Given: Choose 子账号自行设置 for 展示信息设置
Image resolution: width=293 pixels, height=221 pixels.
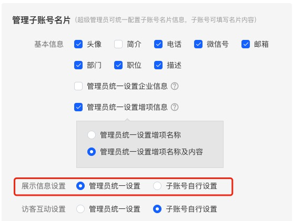Looking at the screenshot, I should (157, 186).
